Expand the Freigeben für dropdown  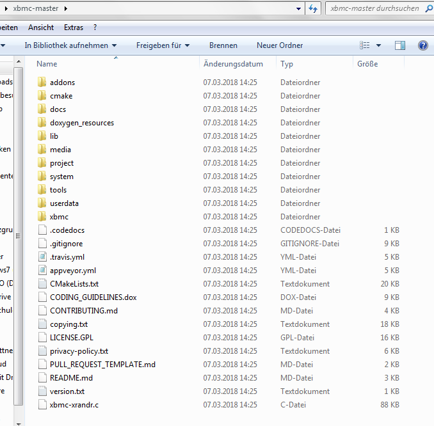coord(188,45)
